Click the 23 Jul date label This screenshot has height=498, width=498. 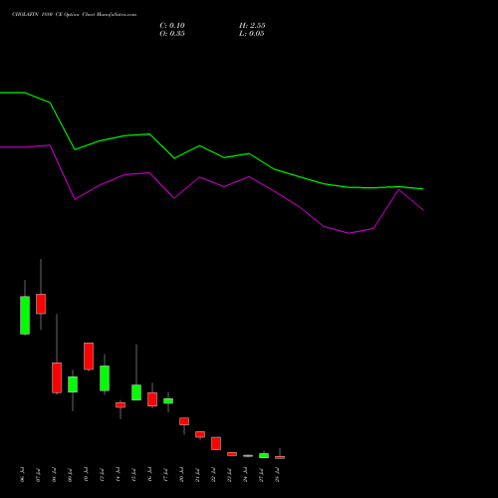(229, 475)
